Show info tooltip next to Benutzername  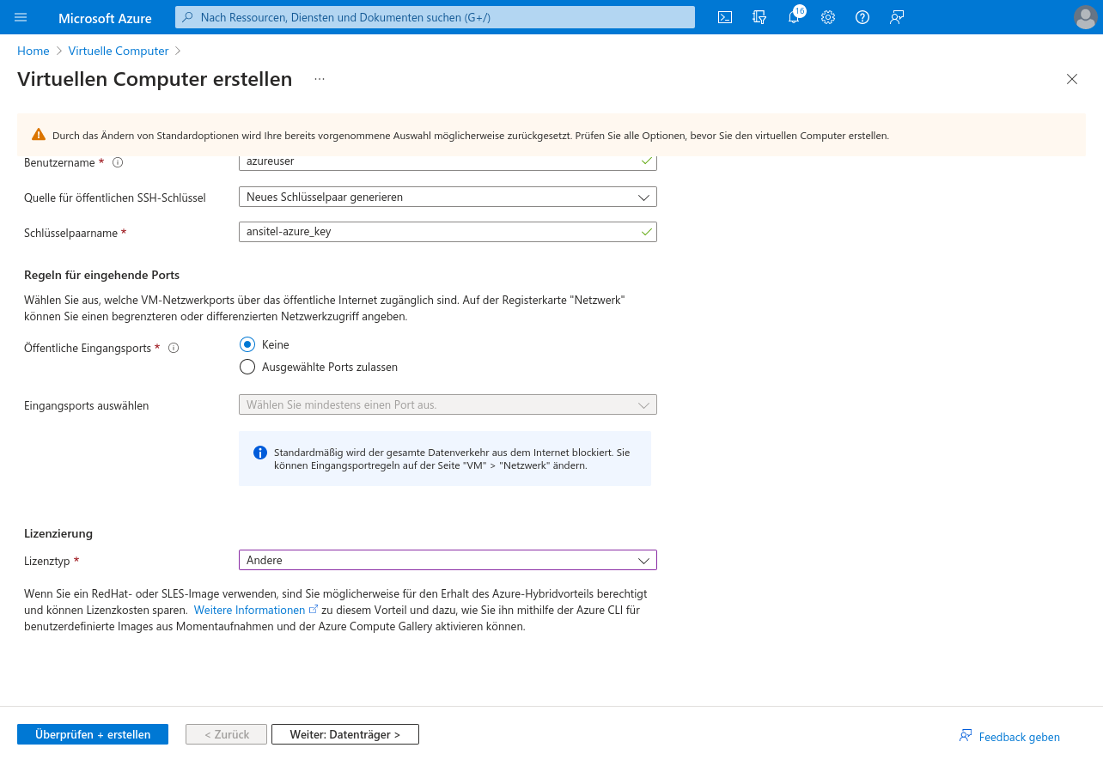119,162
